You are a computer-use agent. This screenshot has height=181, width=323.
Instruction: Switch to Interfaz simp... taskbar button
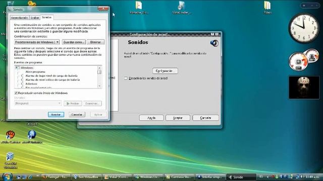[210, 177]
